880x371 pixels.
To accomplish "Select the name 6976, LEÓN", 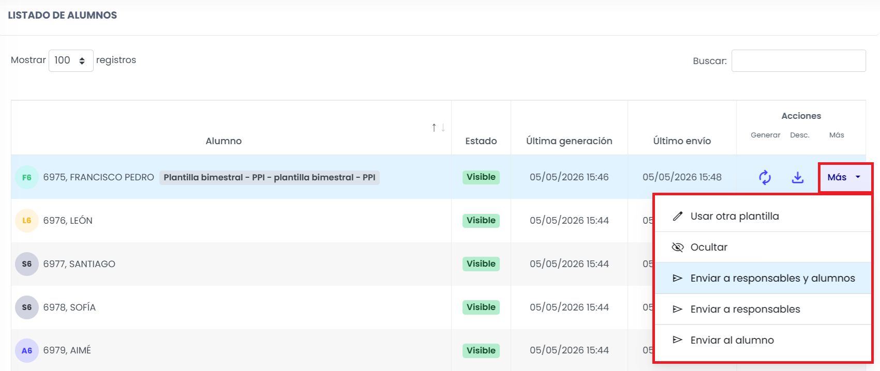I will tap(68, 221).
